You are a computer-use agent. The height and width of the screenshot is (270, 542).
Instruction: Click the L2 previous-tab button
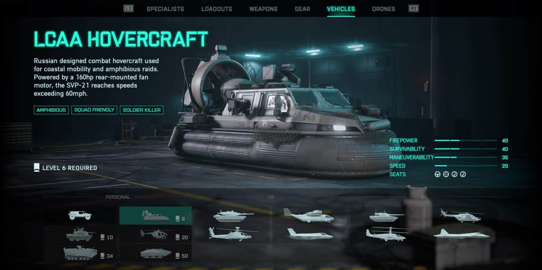(x=128, y=9)
